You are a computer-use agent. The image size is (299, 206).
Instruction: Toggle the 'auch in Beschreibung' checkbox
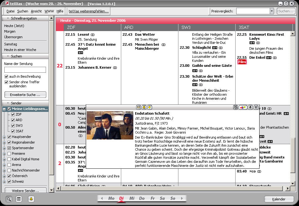pos(6,77)
